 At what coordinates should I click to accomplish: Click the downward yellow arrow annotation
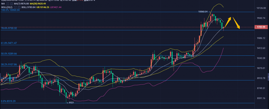(236, 23)
